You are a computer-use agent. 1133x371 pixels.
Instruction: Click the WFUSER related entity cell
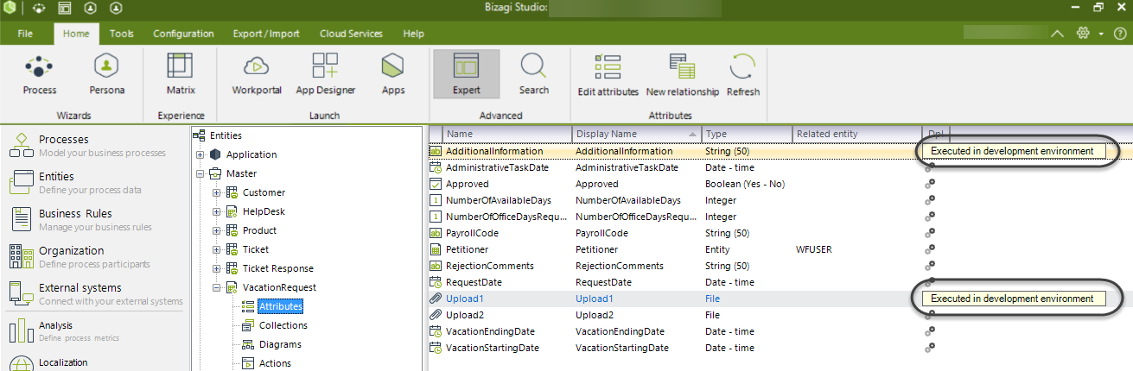click(815, 249)
